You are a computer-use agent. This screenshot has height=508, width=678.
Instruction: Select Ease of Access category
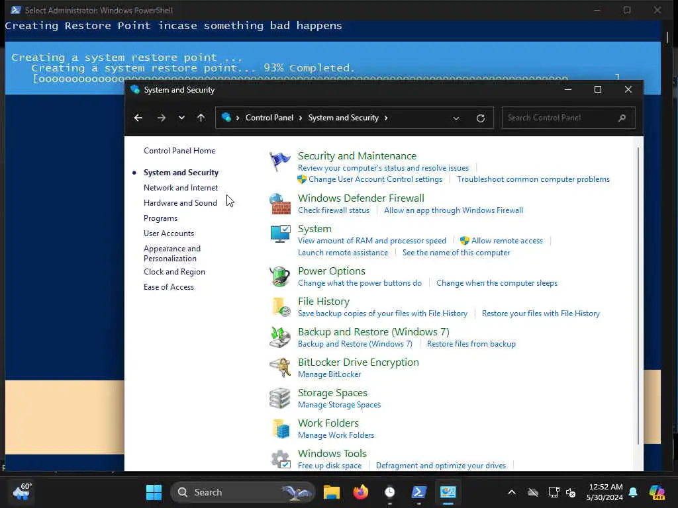click(169, 287)
